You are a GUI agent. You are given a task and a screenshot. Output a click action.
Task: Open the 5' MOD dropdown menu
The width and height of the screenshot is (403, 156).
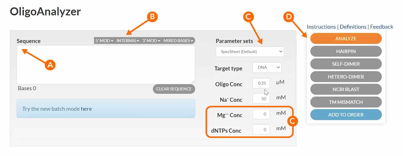pos(104,41)
